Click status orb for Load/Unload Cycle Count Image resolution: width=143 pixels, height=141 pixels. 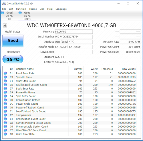pos(5,111)
